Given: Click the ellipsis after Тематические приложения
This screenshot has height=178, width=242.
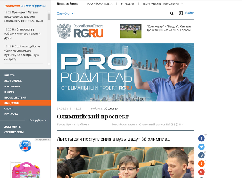Looking at the screenshot, I should 182,4.
